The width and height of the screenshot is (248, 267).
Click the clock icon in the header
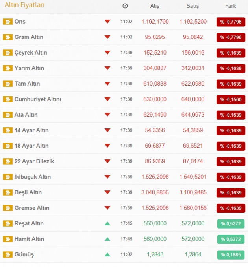[x=125, y=6]
